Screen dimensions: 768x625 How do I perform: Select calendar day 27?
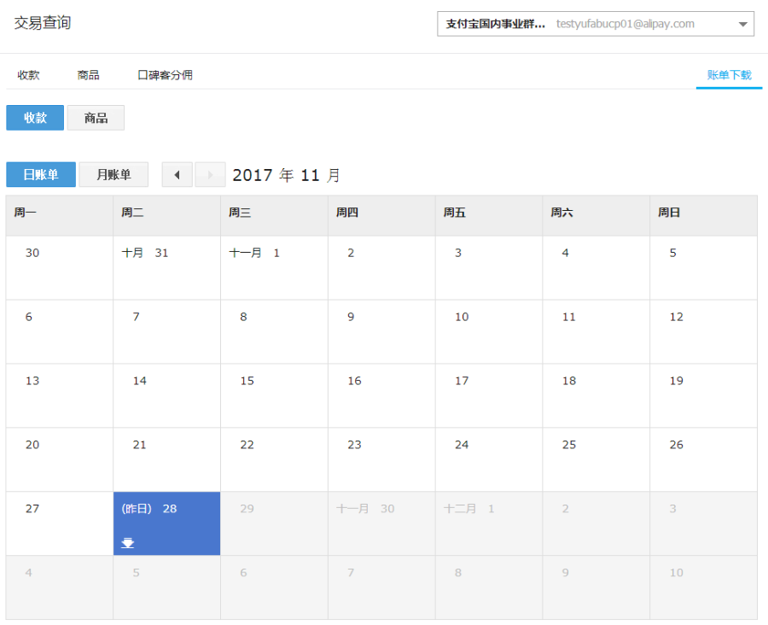pyautogui.click(x=59, y=523)
